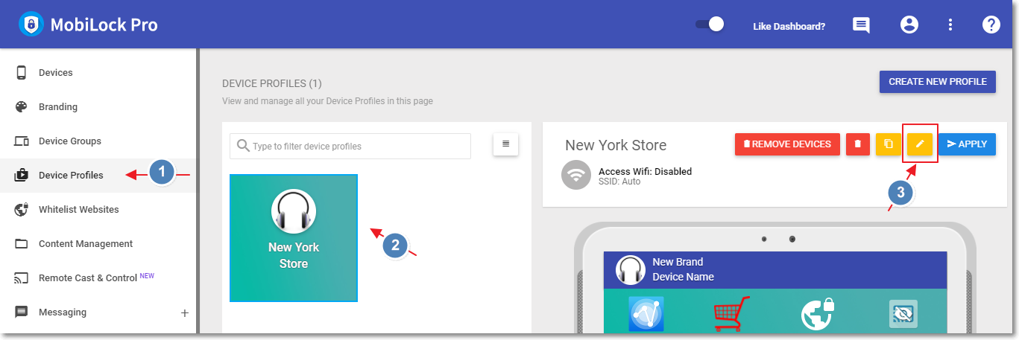The image size is (1019, 340).
Task: Open the three-dot more options menu
Action: point(950,25)
